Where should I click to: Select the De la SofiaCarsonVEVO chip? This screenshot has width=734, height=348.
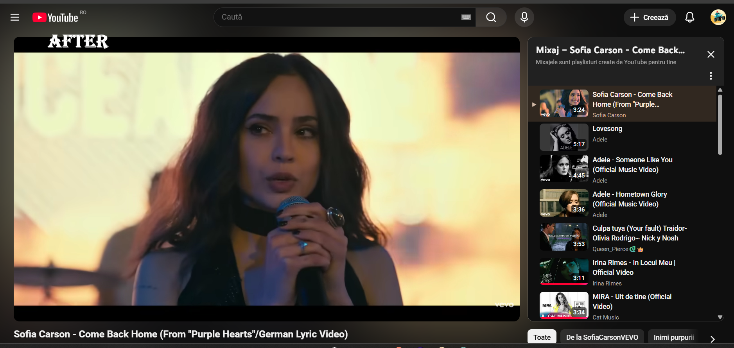(x=602, y=337)
